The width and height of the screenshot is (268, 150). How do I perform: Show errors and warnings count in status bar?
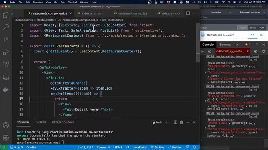(17, 147)
